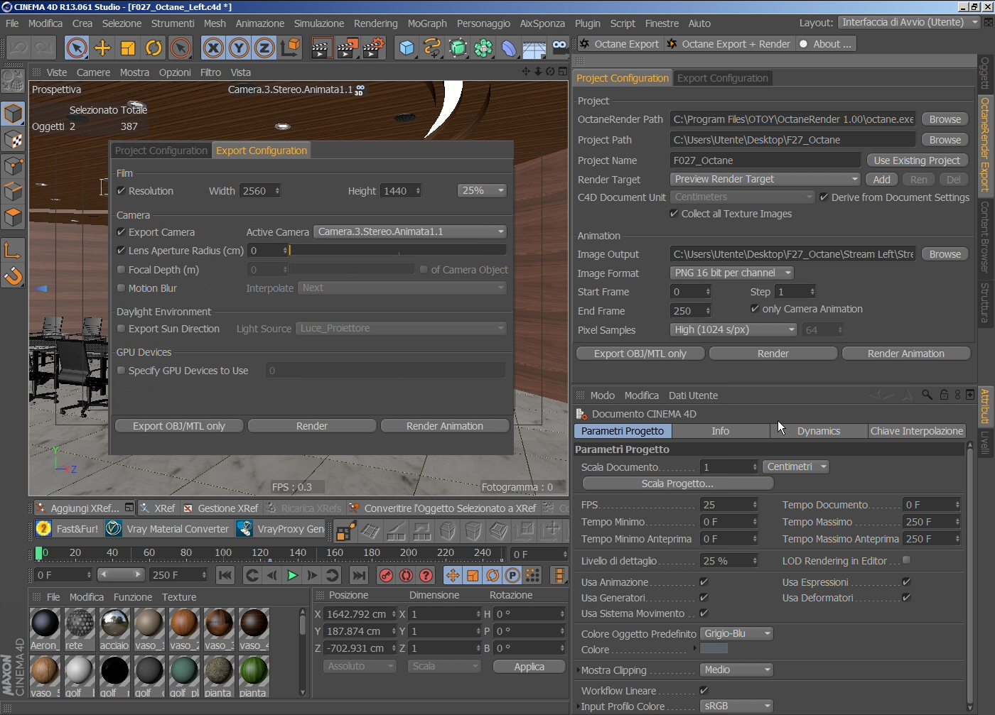Viewport: 995px width, 715px height.
Task: Open the Mostra Clipping dropdown
Action: (x=737, y=670)
